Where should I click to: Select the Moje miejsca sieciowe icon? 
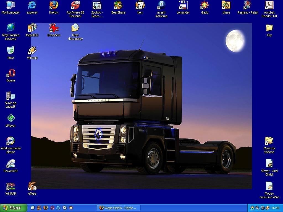(11, 32)
